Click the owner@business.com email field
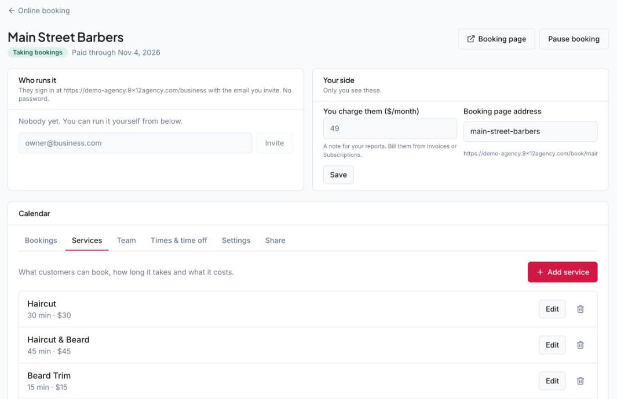 (x=135, y=143)
